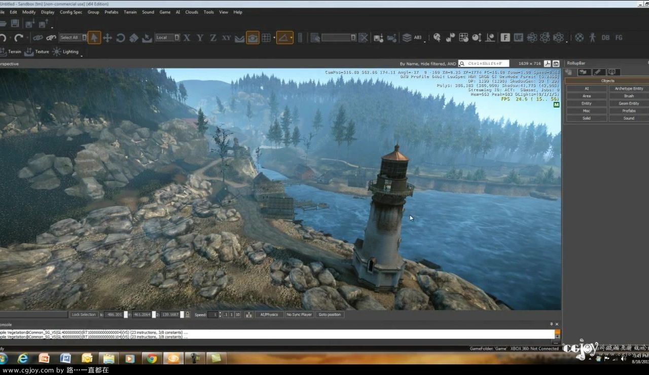Expand angle snap options dropdown arrow
The width and height of the screenshot is (649, 375).
(x=292, y=37)
